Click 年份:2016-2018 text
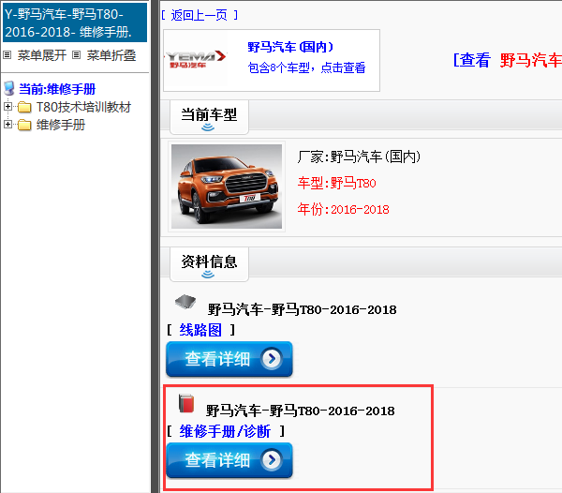The height and width of the screenshot is (493, 562). tap(343, 209)
